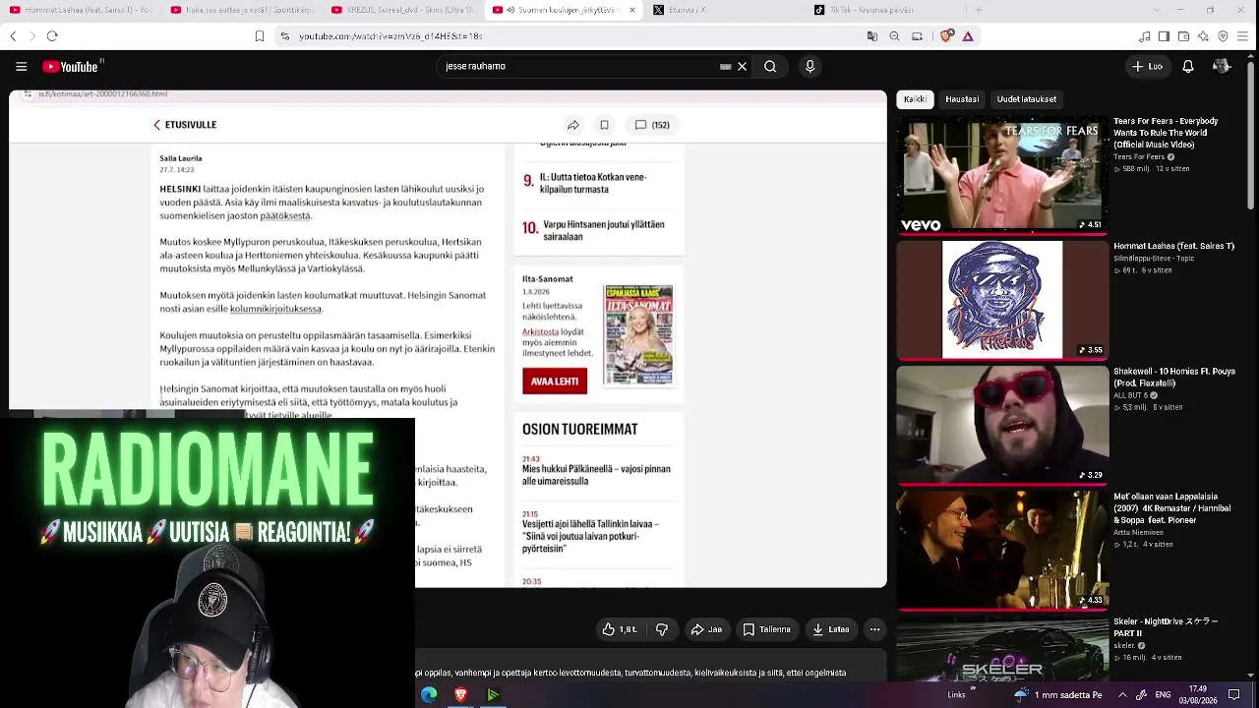Open the zoom magnifier in the address bar
Image resolution: width=1259 pixels, height=708 pixels.
[895, 36]
